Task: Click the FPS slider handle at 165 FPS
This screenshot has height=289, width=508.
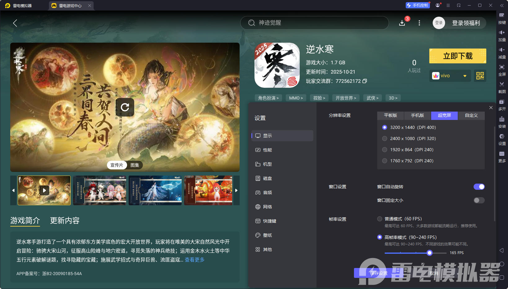Action: pos(430,253)
